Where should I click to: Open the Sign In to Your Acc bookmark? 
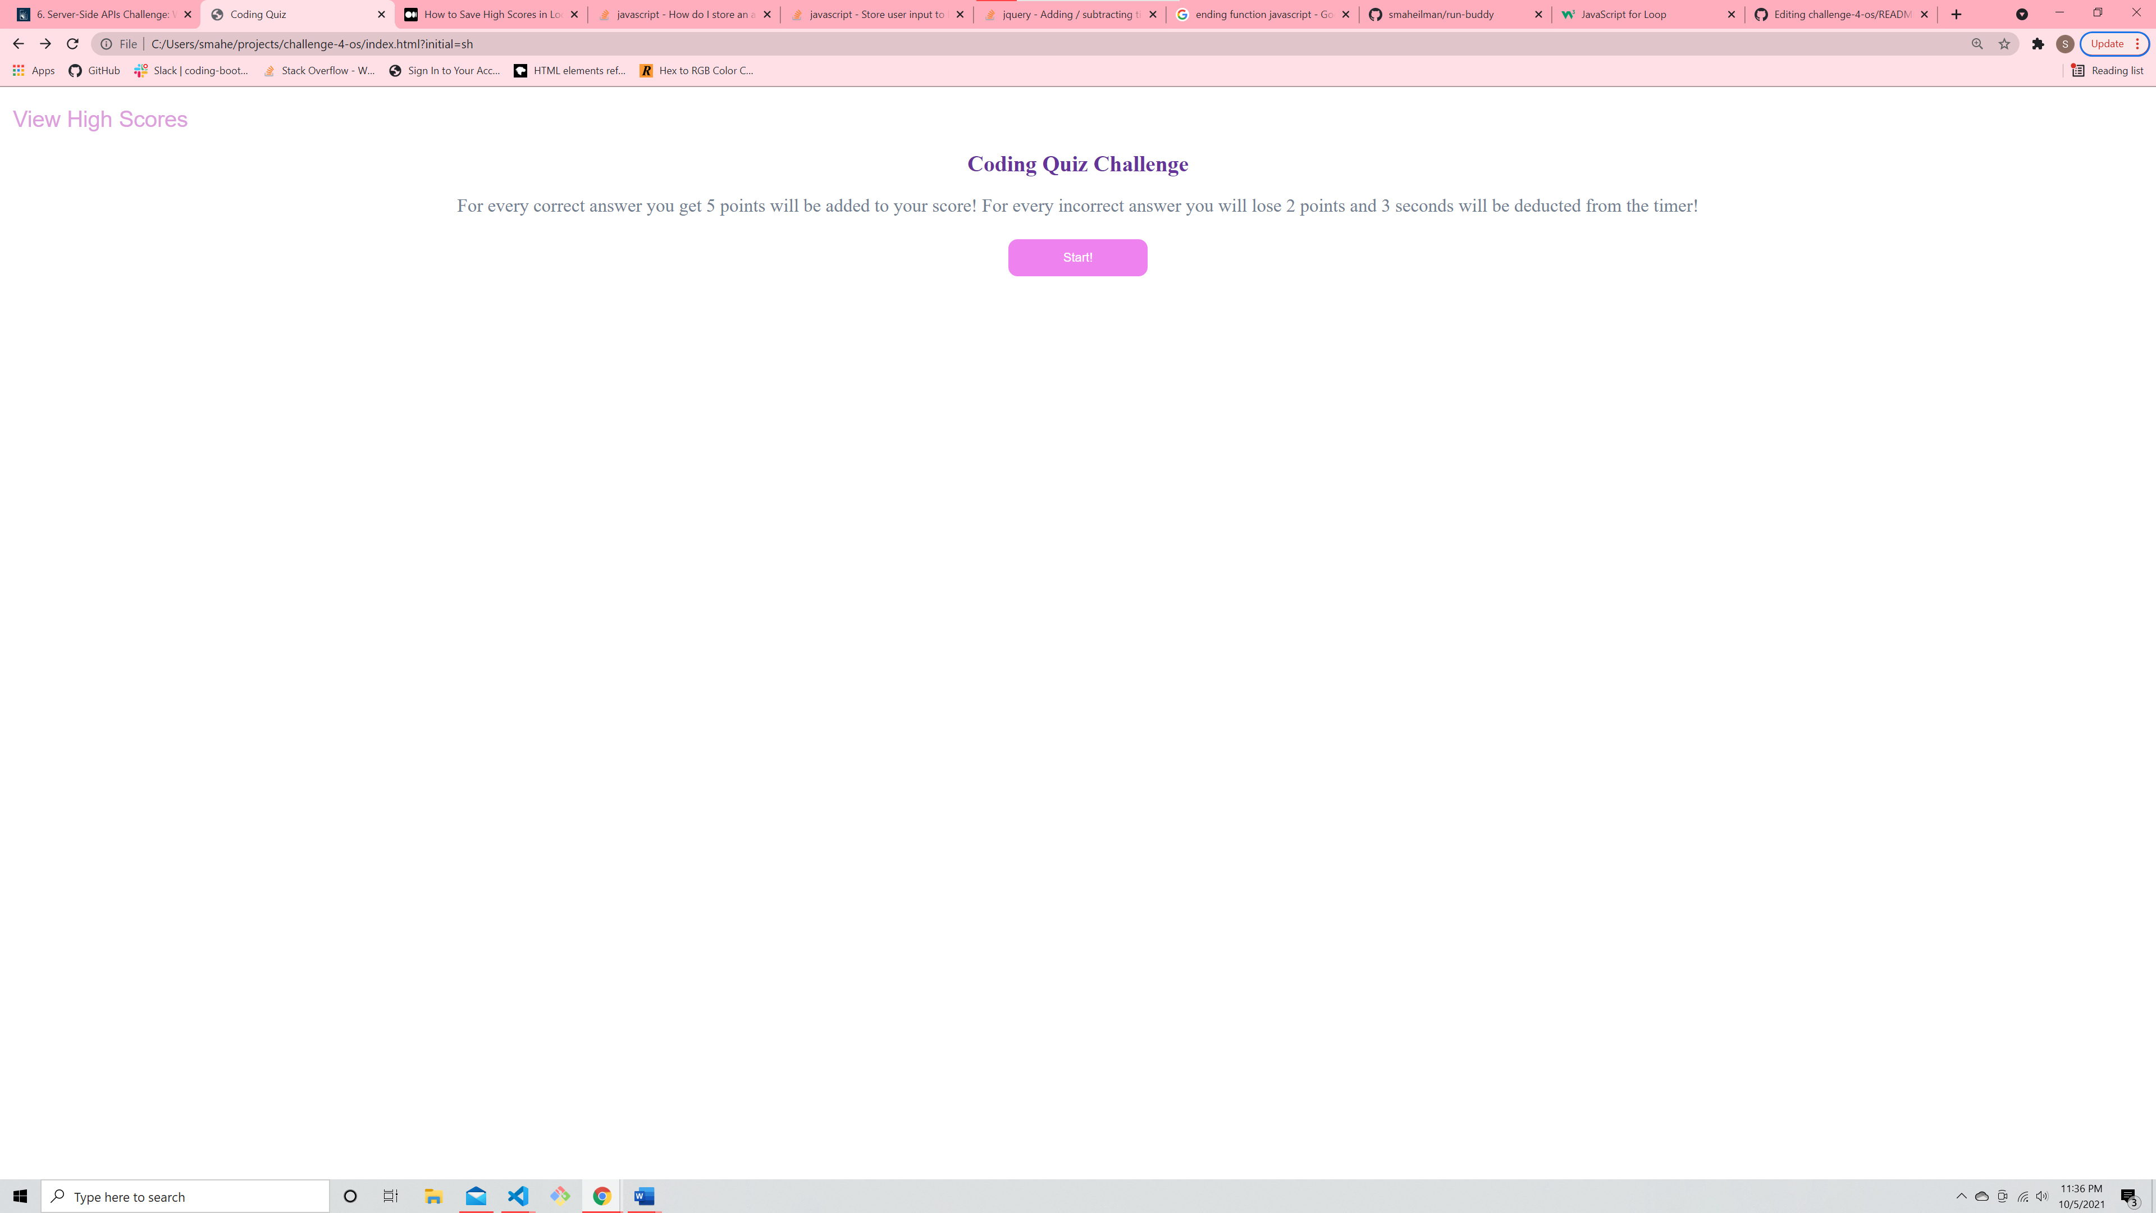tap(445, 70)
